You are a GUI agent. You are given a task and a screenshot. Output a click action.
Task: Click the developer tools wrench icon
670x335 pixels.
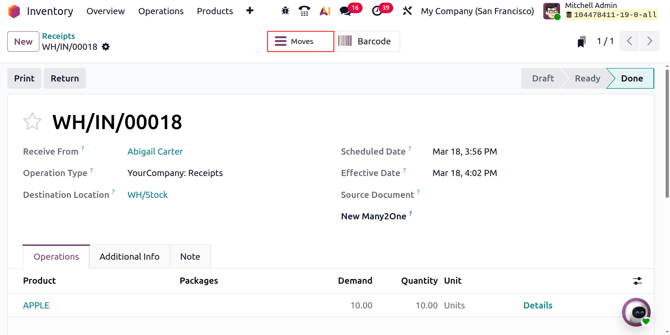(x=407, y=11)
